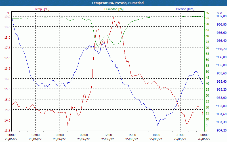
Task: Click temperature axis value "18,0"
Action: 7,37
